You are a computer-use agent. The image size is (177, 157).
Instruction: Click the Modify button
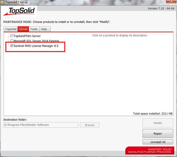click(x=158, y=123)
